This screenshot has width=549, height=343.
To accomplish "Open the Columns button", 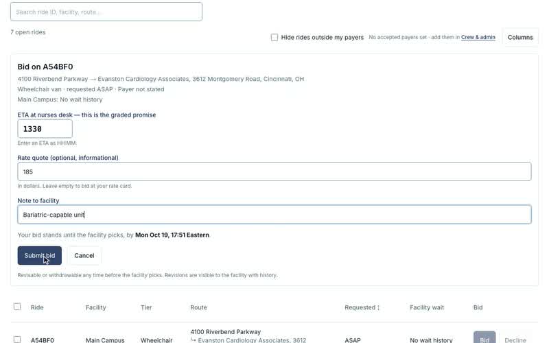I will (x=520, y=37).
